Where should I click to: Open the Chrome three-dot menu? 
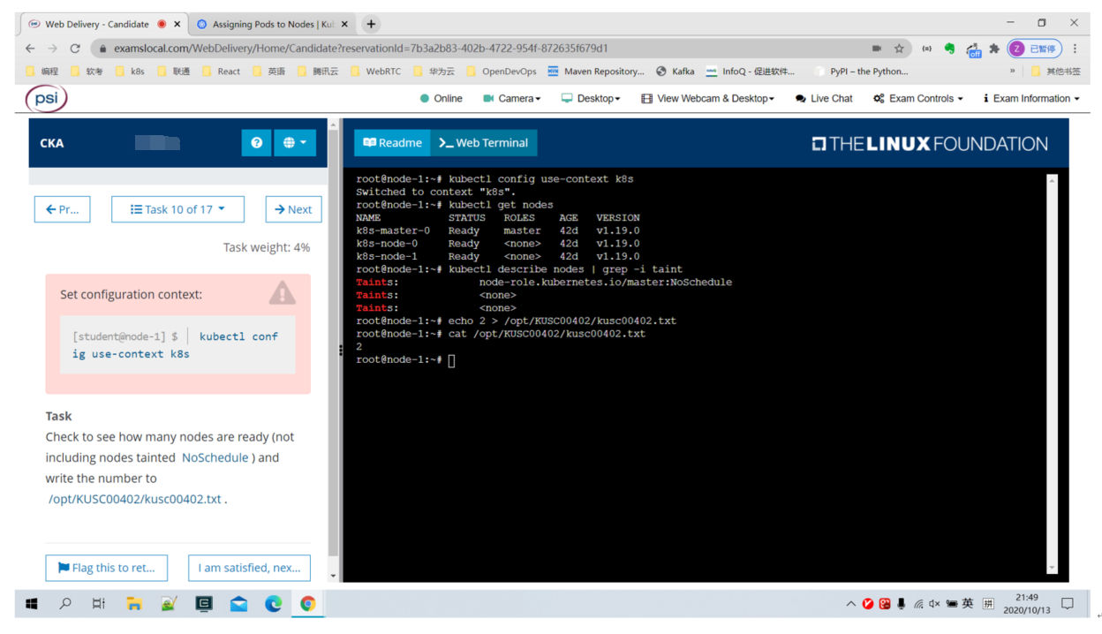[1076, 49]
